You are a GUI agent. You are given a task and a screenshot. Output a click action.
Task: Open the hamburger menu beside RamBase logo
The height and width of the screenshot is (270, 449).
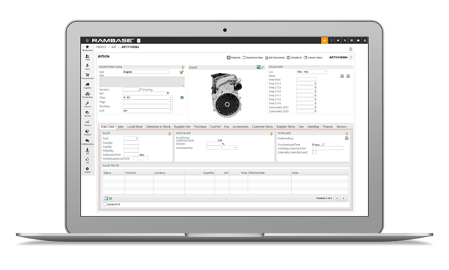click(x=88, y=40)
